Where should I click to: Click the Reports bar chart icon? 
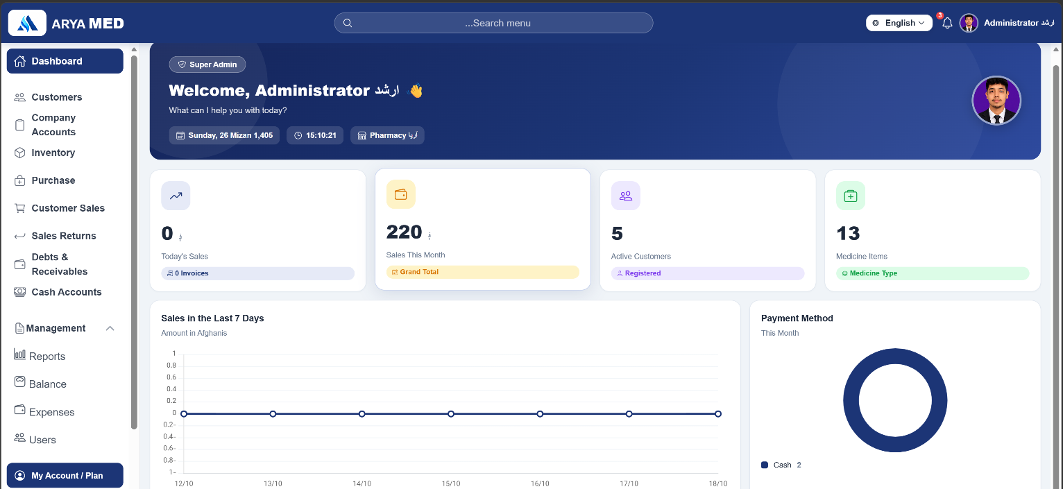(x=19, y=354)
